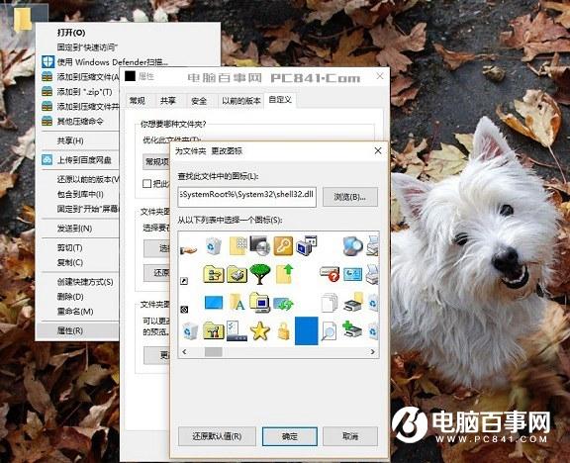Choose the computer with window icon
This screenshot has width=570, height=463.
coord(306,245)
